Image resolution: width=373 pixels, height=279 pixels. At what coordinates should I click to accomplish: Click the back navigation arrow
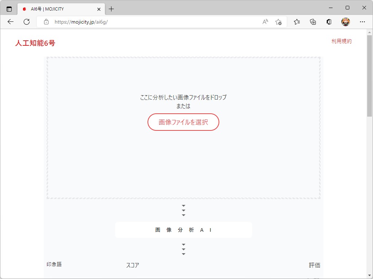pos(10,22)
